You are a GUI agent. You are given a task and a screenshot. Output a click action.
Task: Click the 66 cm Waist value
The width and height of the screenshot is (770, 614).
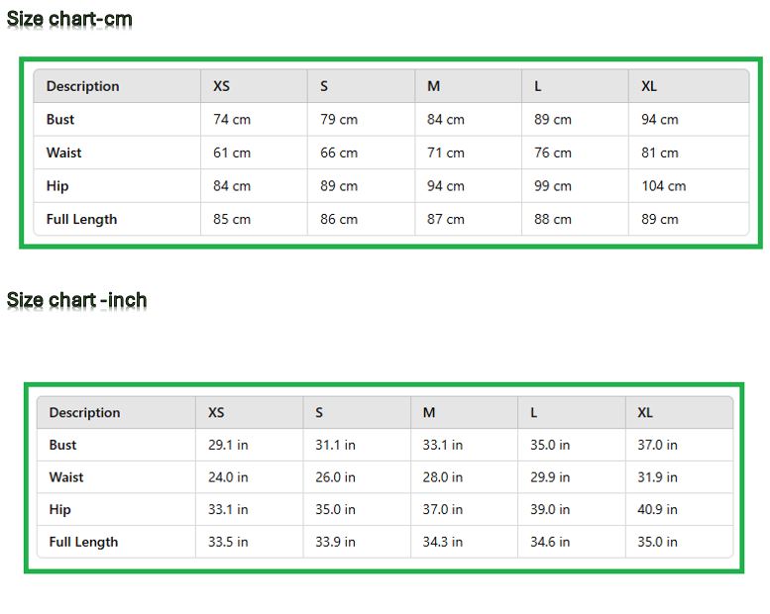[x=339, y=153]
